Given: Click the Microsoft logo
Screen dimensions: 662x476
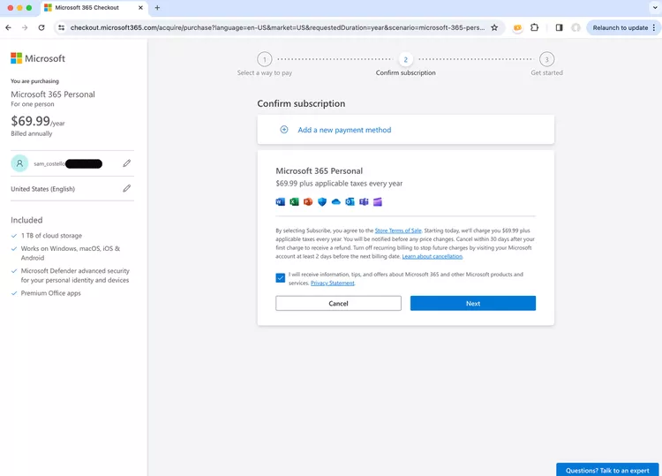Looking at the screenshot, I should pos(38,58).
